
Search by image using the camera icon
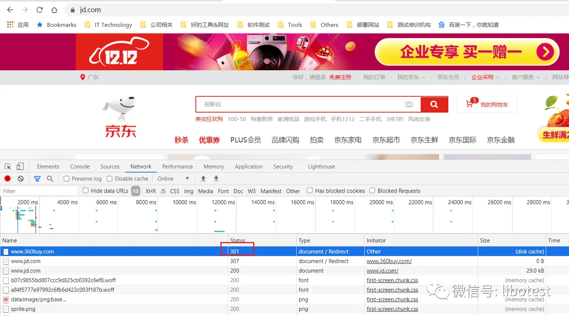pyautogui.click(x=409, y=104)
